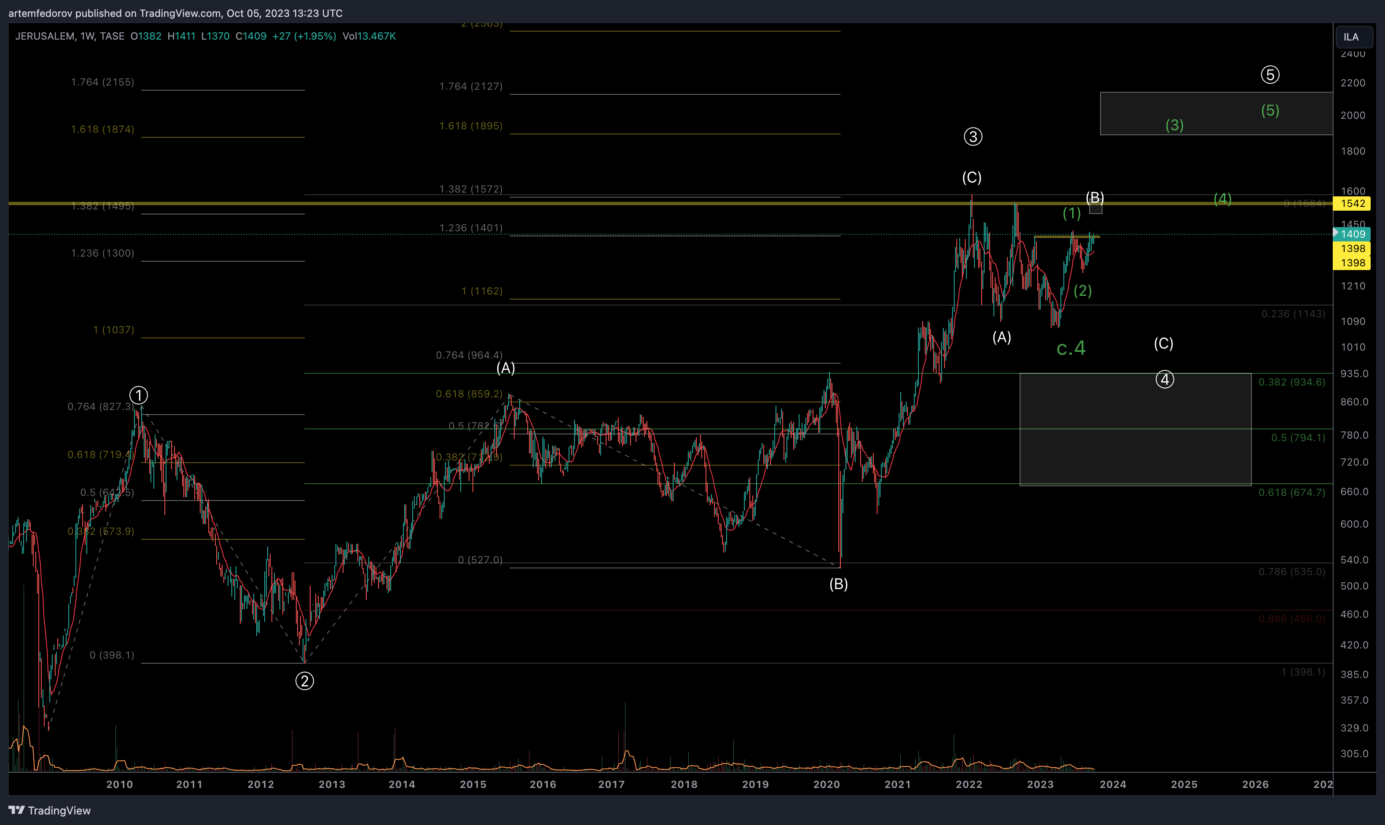This screenshot has width=1385, height=825.
Task: Click the 2010 year on time axis
Action: [x=120, y=784]
